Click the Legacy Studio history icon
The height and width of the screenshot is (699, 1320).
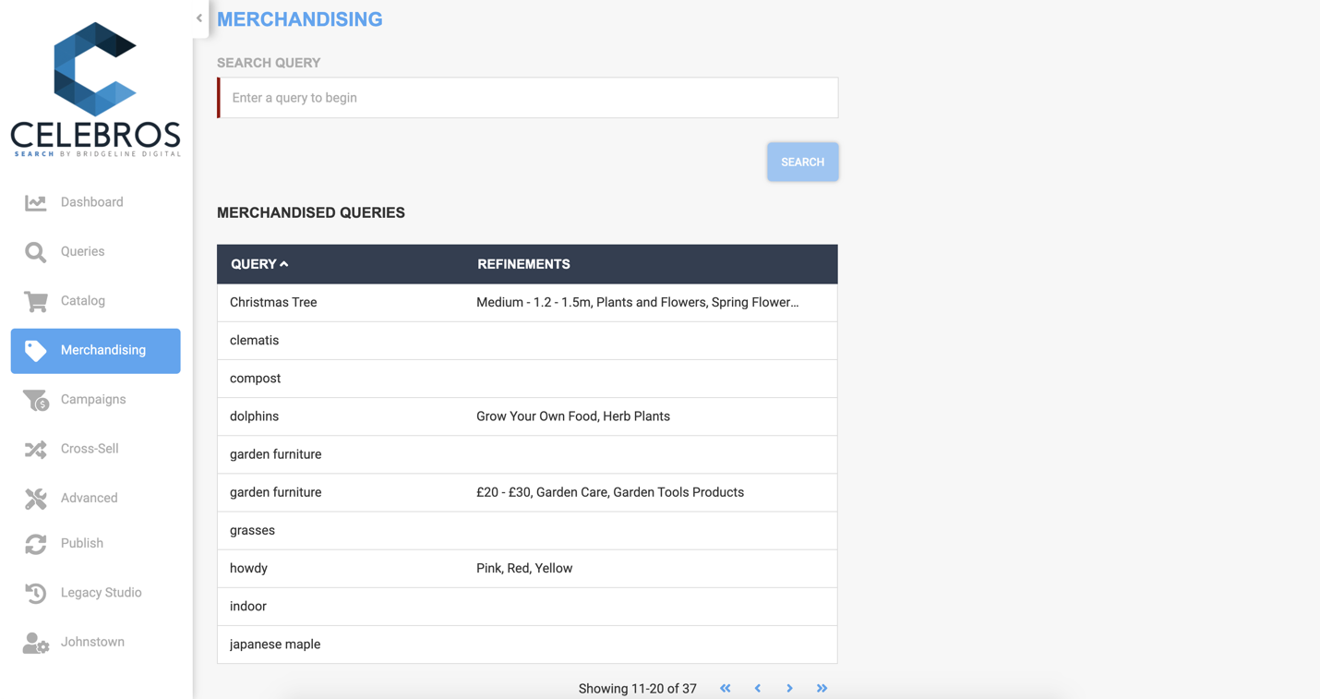coord(35,593)
